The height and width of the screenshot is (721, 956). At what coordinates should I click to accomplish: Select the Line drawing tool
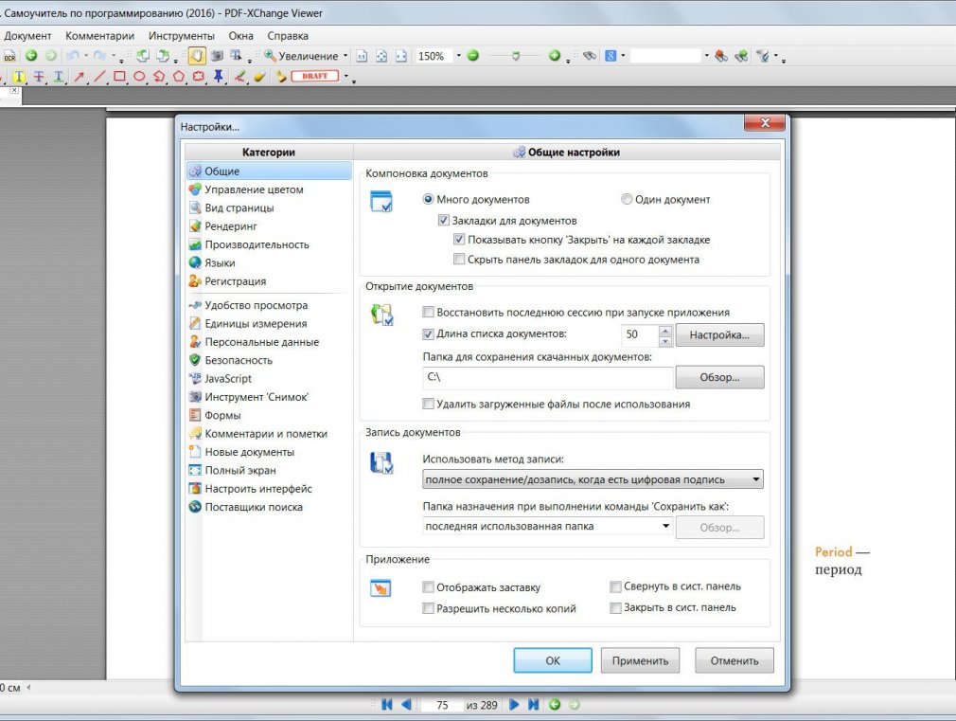(99, 77)
